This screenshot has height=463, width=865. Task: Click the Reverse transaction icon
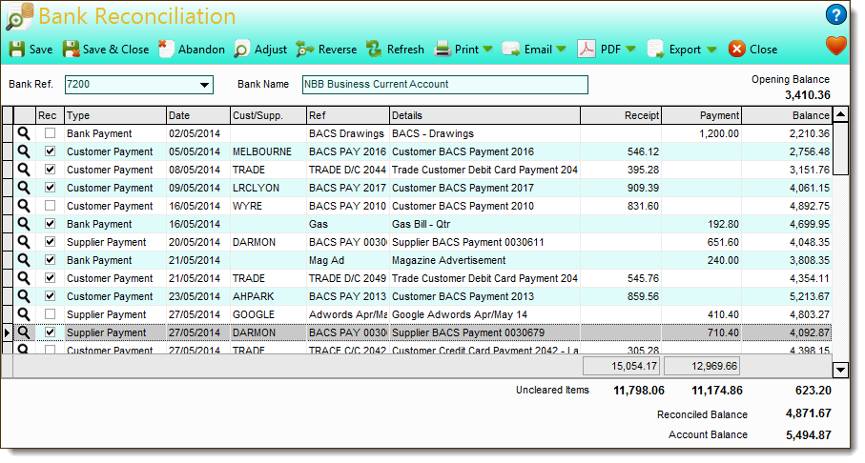(x=304, y=50)
